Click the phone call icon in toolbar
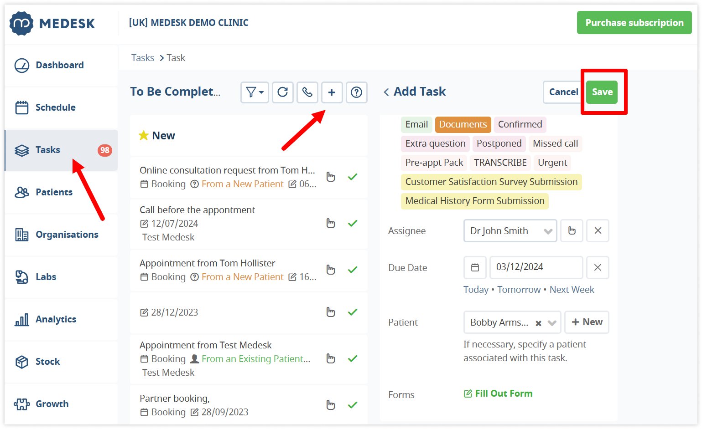Screen dimensions: 702x429 (307, 92)
